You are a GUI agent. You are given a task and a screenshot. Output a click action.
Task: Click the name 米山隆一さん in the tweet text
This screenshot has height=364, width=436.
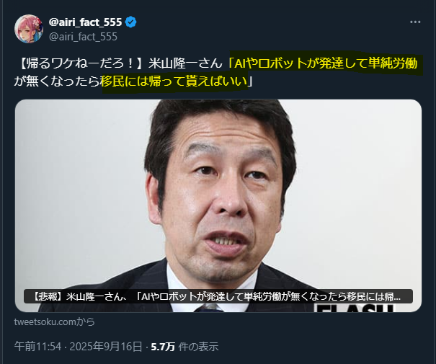tap(185, 63)
